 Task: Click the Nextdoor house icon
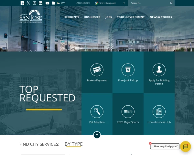tap(53, 3)
